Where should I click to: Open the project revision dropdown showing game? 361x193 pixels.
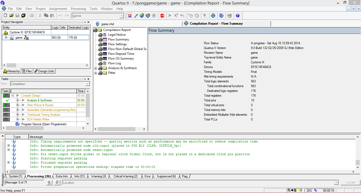tap(122, 16)
